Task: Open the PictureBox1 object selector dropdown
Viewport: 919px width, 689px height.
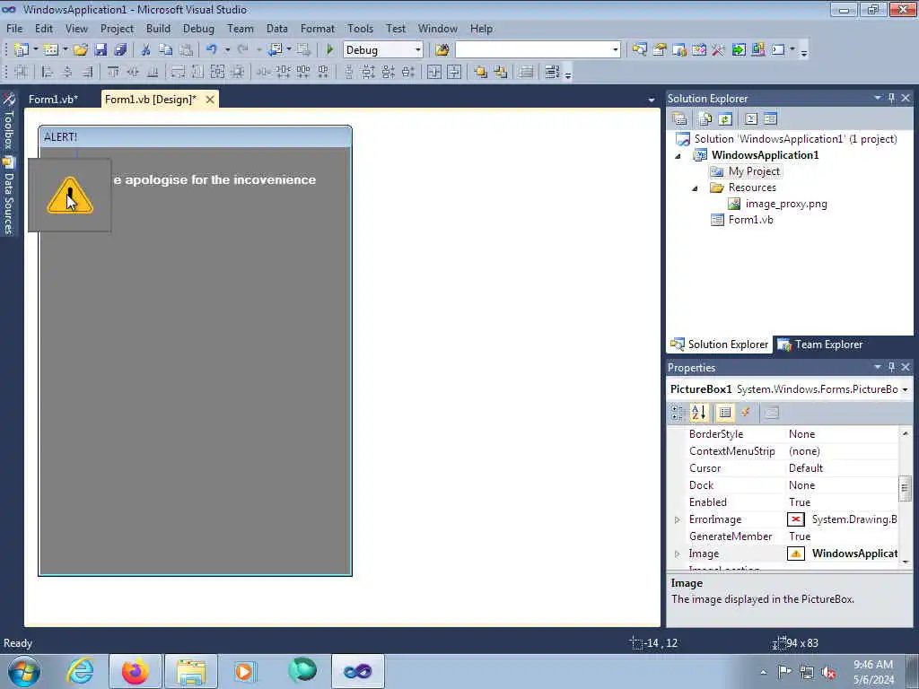Action: [x=905, y=389]
